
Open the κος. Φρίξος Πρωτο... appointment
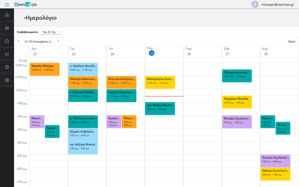point(160,109)
